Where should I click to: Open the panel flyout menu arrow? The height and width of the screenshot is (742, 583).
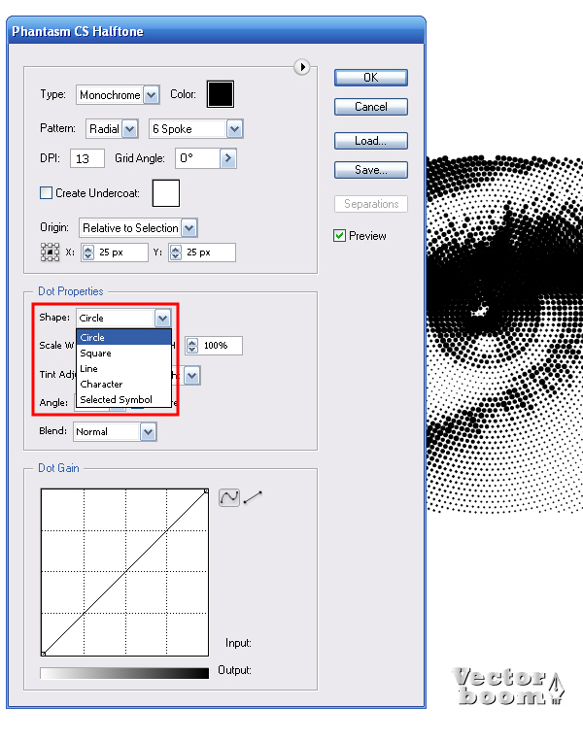pyautogui.click(x=301, y=67)
